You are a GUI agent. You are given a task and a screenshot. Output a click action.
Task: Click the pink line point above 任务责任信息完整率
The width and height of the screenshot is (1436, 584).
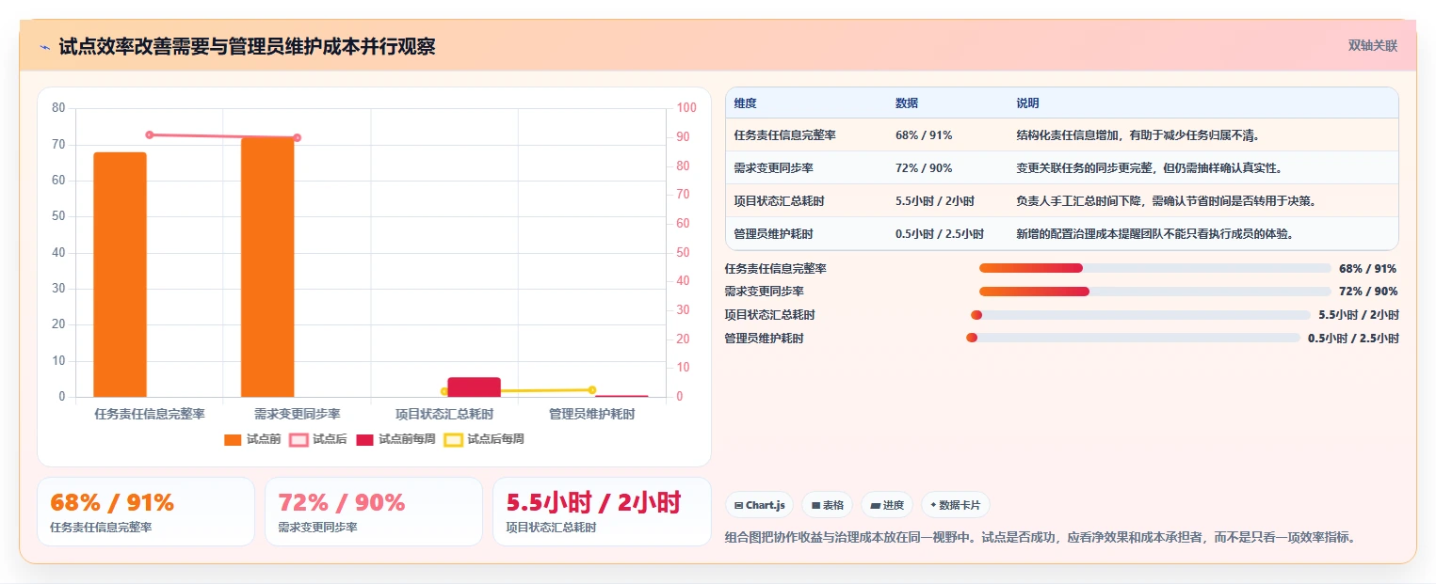pyautogui.click(x=150, y=134)
